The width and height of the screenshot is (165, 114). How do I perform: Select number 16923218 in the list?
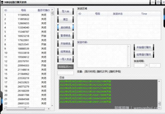(x=23, y=36)
